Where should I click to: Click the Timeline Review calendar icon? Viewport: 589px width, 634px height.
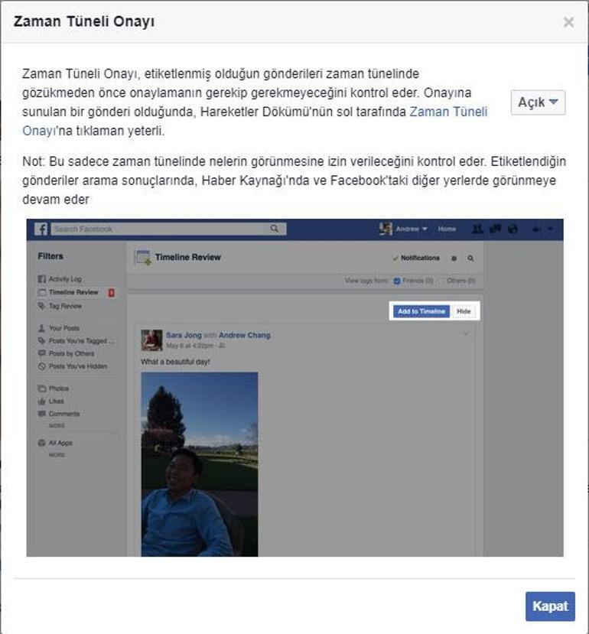[x=143, y=257]
